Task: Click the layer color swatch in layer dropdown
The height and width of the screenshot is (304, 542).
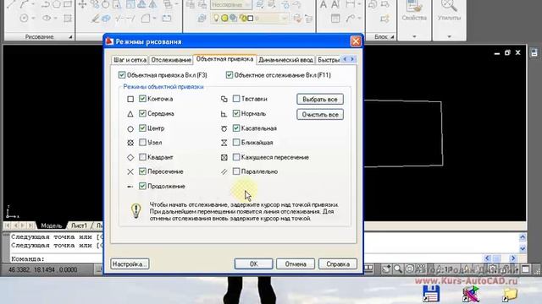Action: click(251, 18)
